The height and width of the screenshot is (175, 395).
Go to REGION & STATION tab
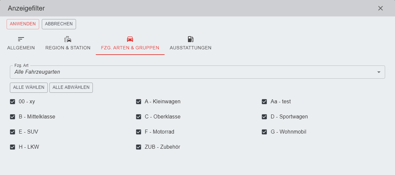coord(68,48)
